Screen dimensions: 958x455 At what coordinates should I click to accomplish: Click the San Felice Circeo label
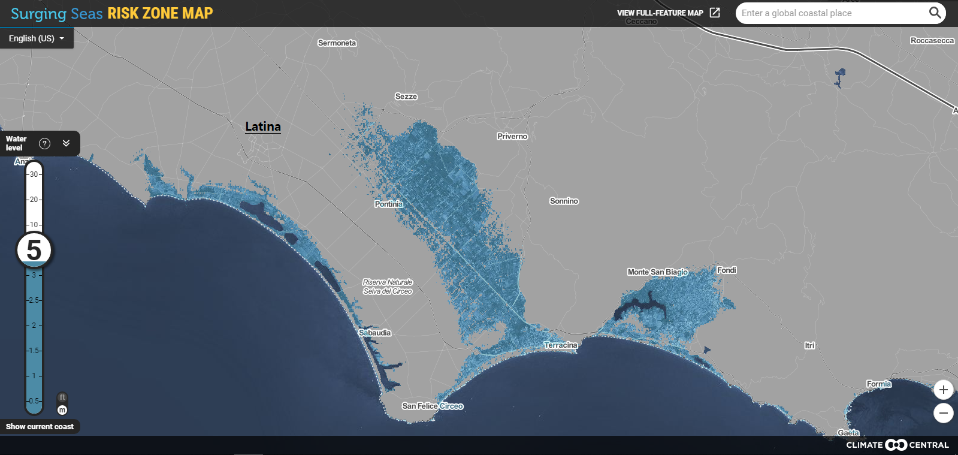click(433, 406)
